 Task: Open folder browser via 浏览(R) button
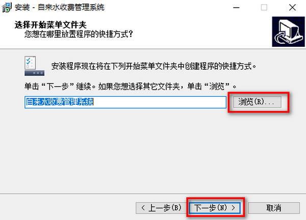pyautogui.click(x=257, y=102)
